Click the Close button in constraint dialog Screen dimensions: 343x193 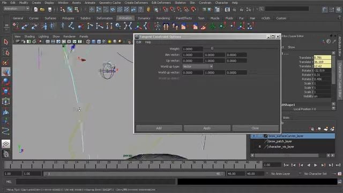255,128
